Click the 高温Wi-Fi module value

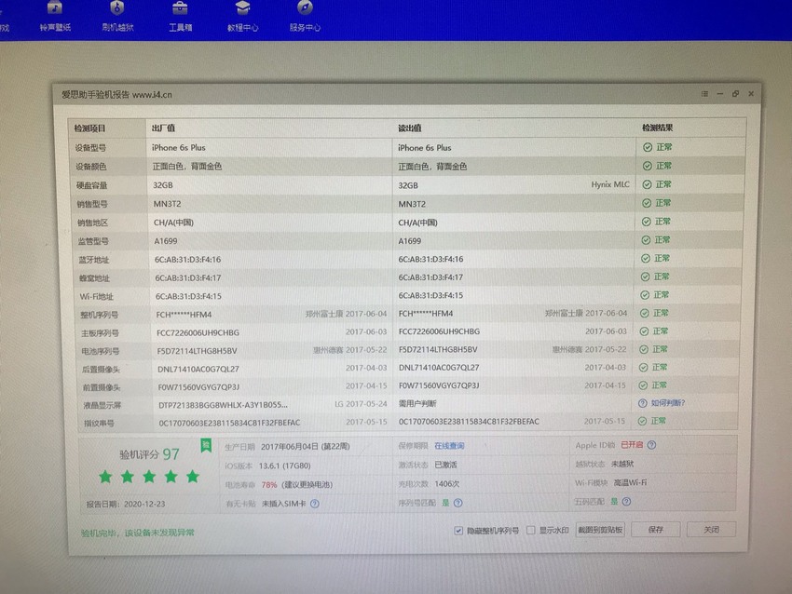coord(630,482)
